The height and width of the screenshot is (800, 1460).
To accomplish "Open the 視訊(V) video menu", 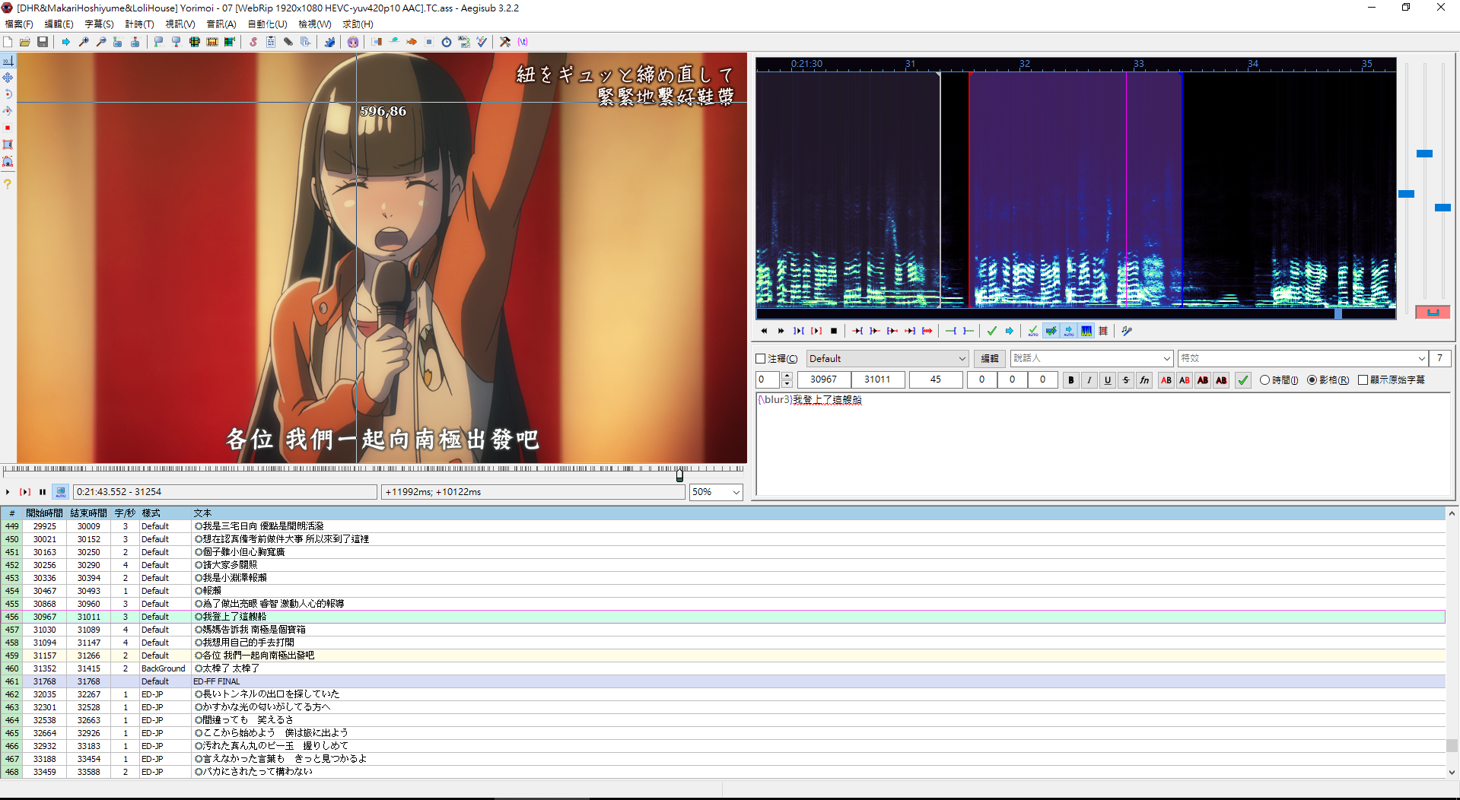I will (180, 24).
